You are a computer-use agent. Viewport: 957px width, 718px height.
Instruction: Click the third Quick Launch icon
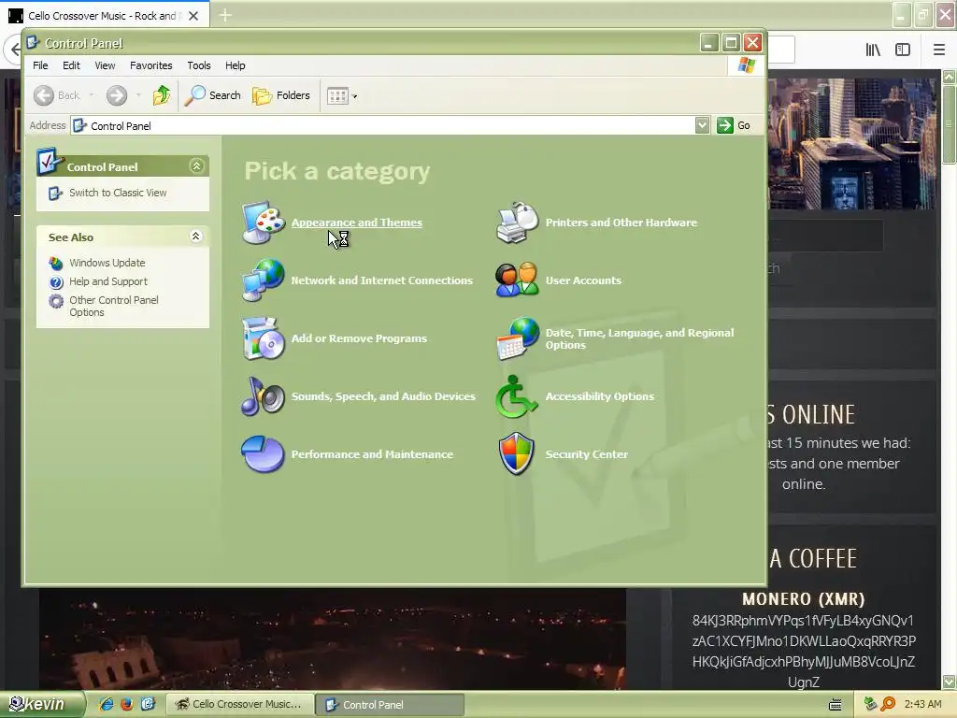click(149, 705)
